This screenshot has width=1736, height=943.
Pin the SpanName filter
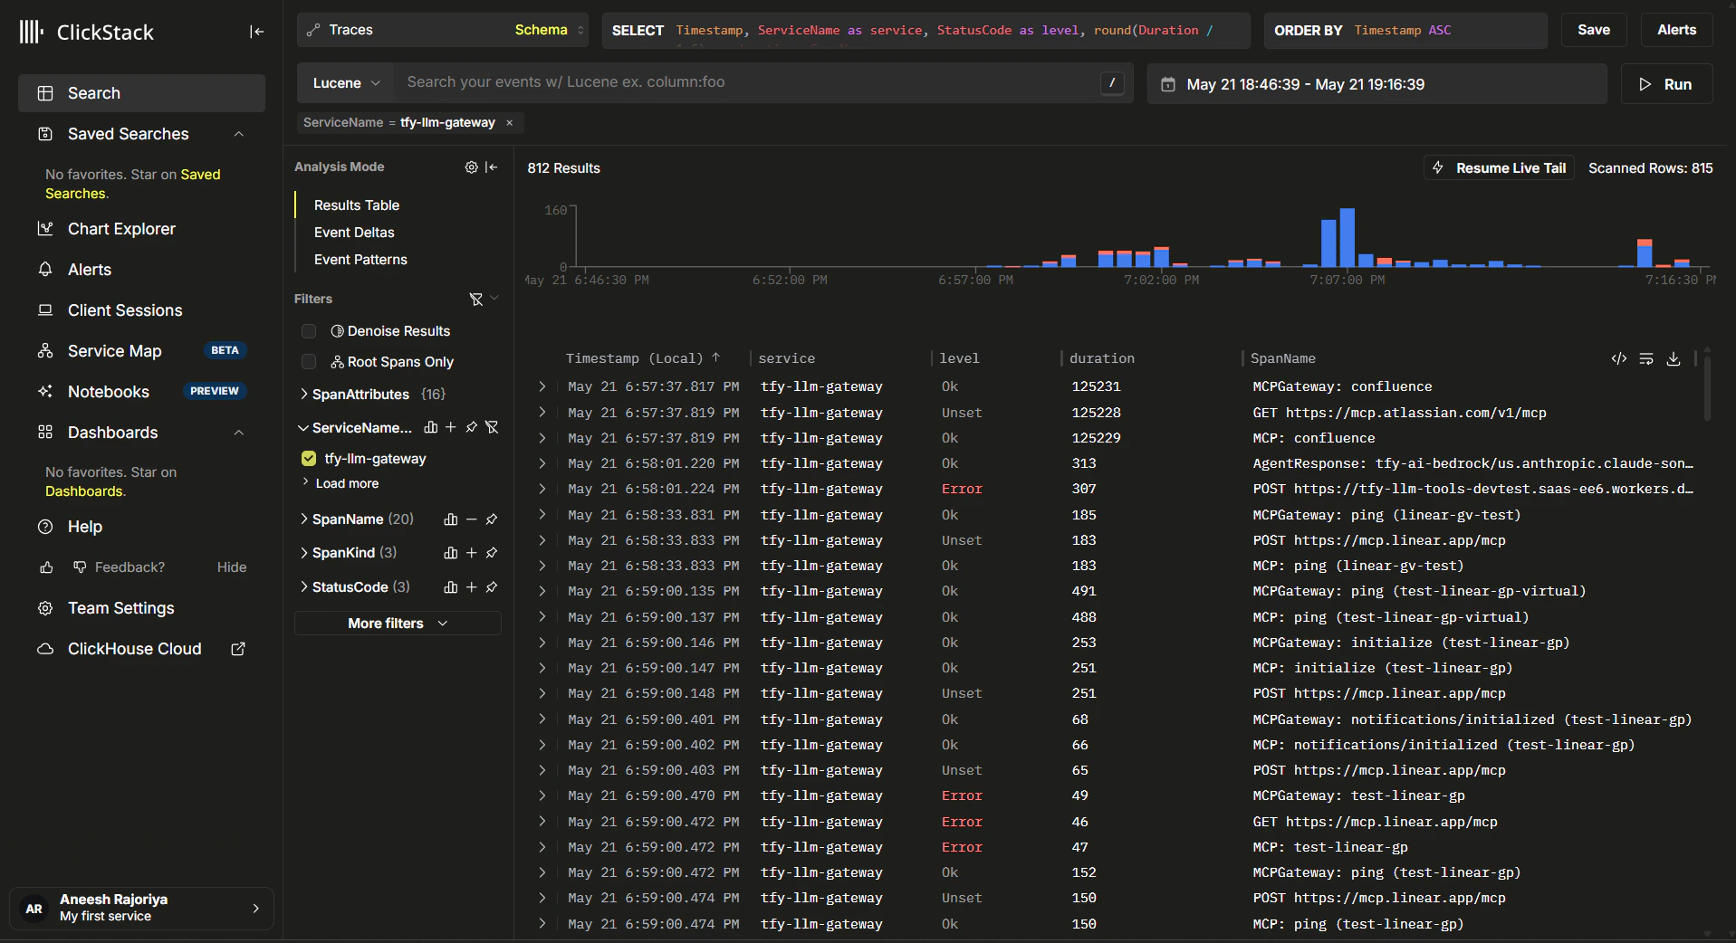(x=492, y=519)
